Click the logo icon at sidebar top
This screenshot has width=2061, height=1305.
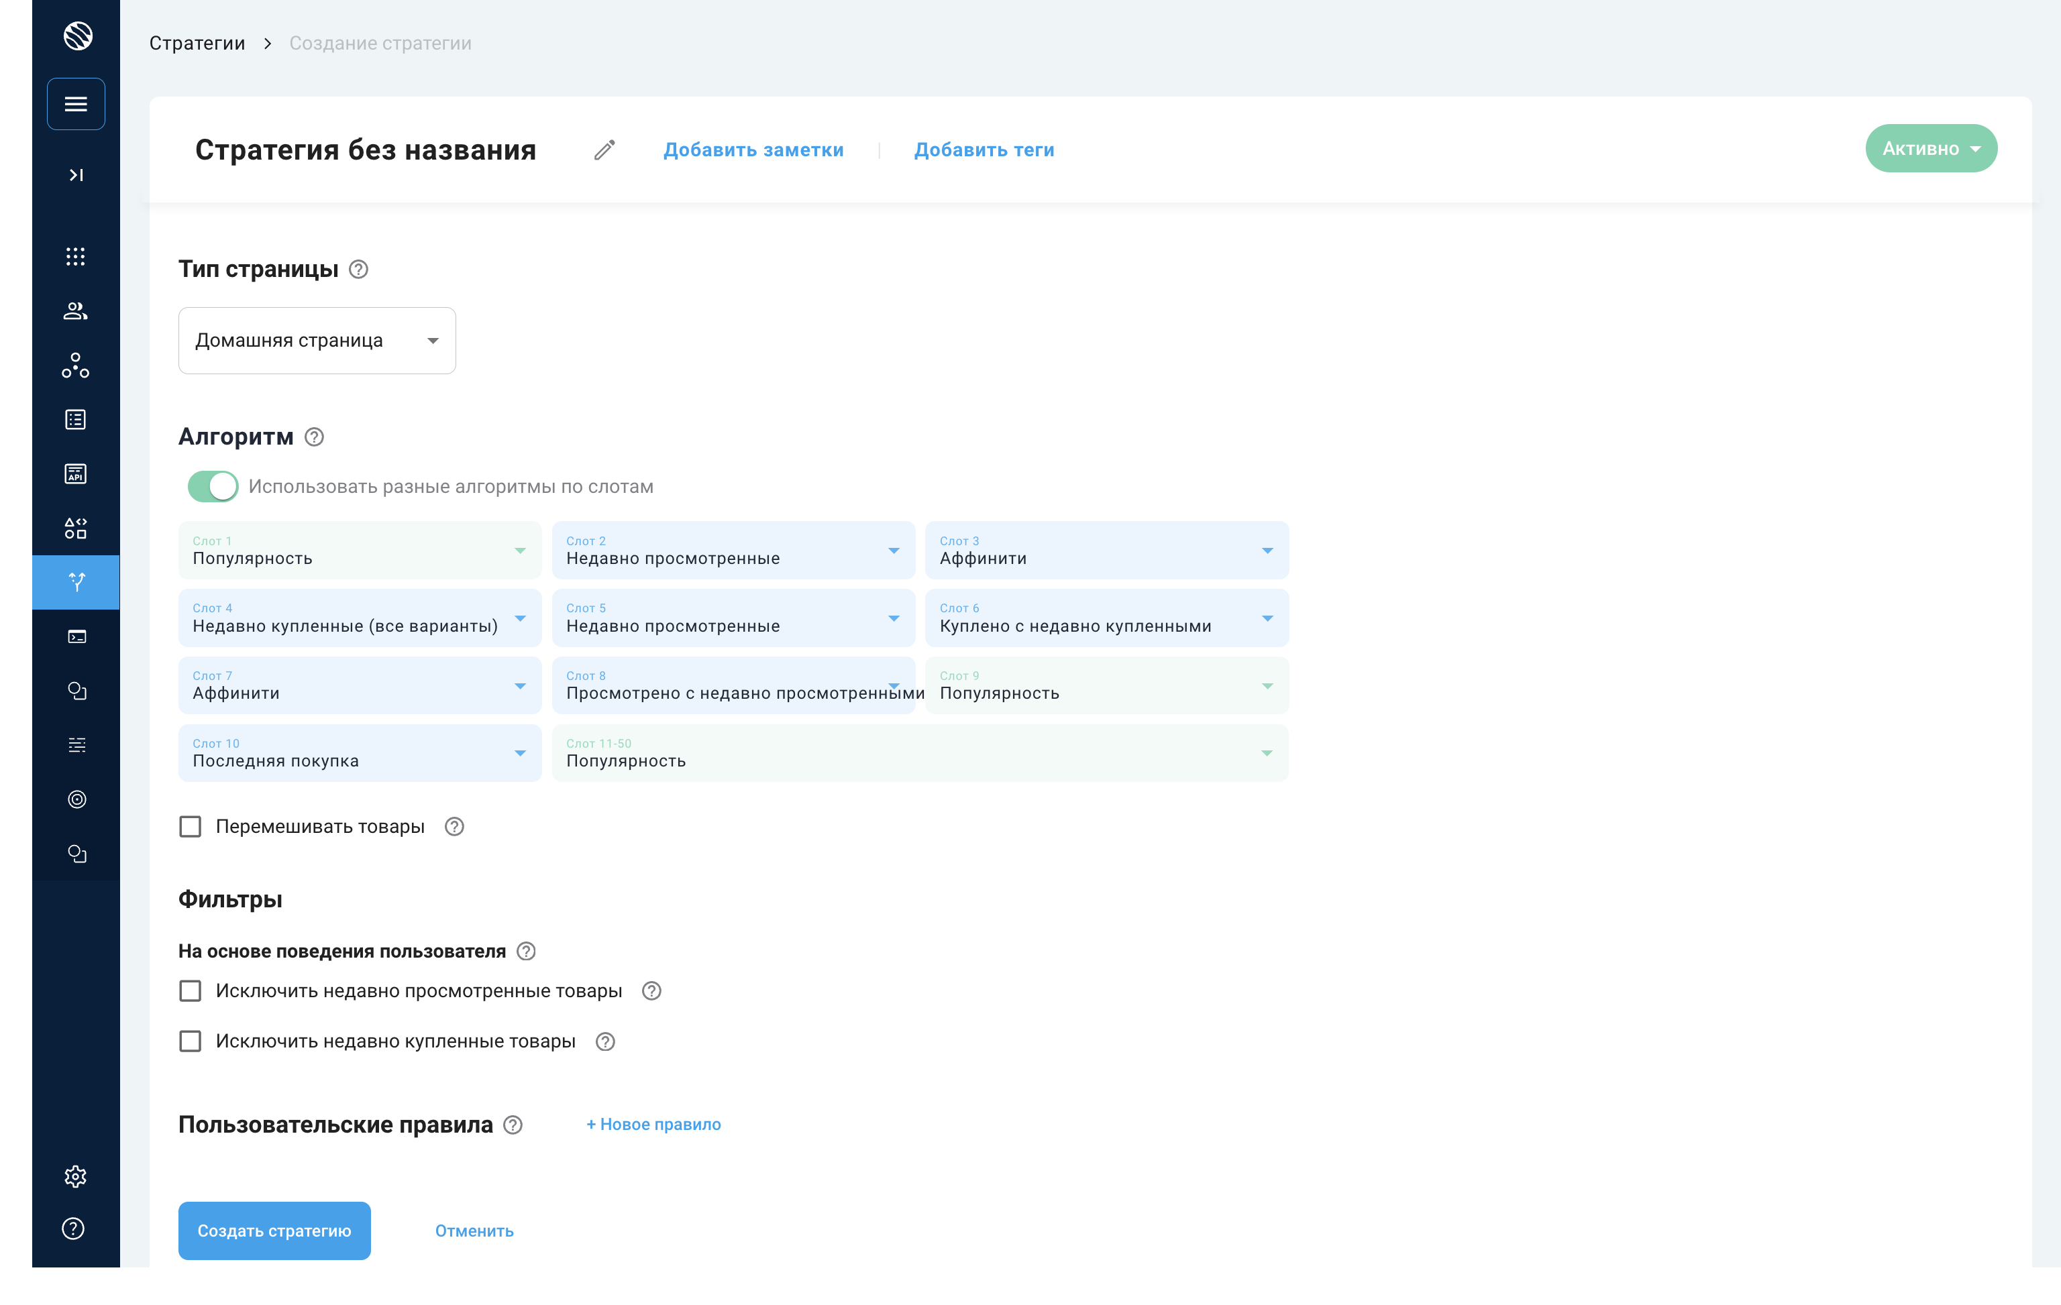tap(77, 35)
